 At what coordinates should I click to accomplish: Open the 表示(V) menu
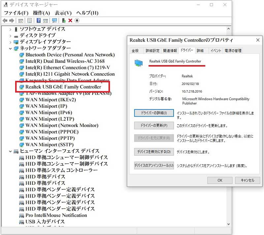[x=63, y=13]
